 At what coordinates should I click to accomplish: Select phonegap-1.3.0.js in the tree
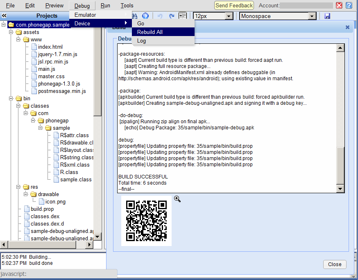tap(59, 84)
